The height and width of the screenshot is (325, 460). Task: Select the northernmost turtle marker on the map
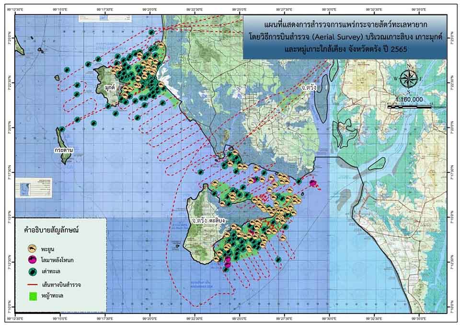(151, 33)
